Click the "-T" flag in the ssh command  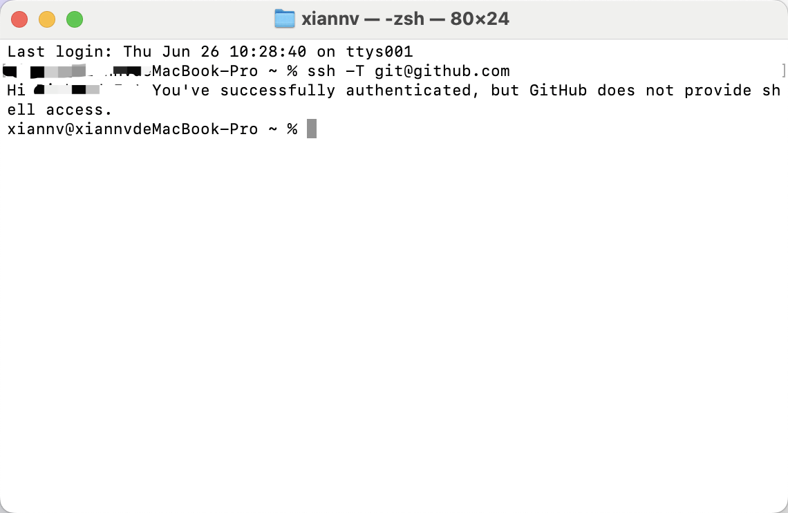(355, 71)
